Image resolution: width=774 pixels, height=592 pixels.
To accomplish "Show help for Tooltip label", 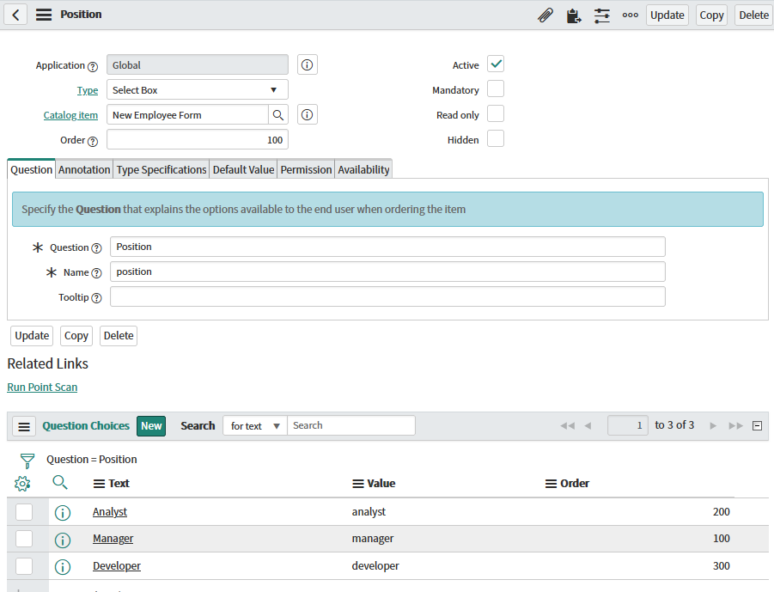I will coord(96,298).
